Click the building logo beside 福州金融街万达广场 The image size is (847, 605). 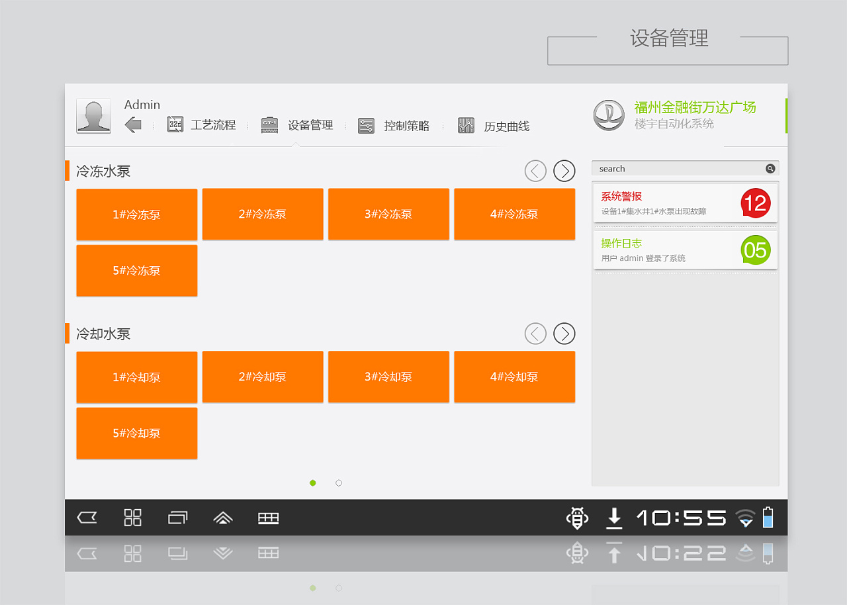point(609,115)
